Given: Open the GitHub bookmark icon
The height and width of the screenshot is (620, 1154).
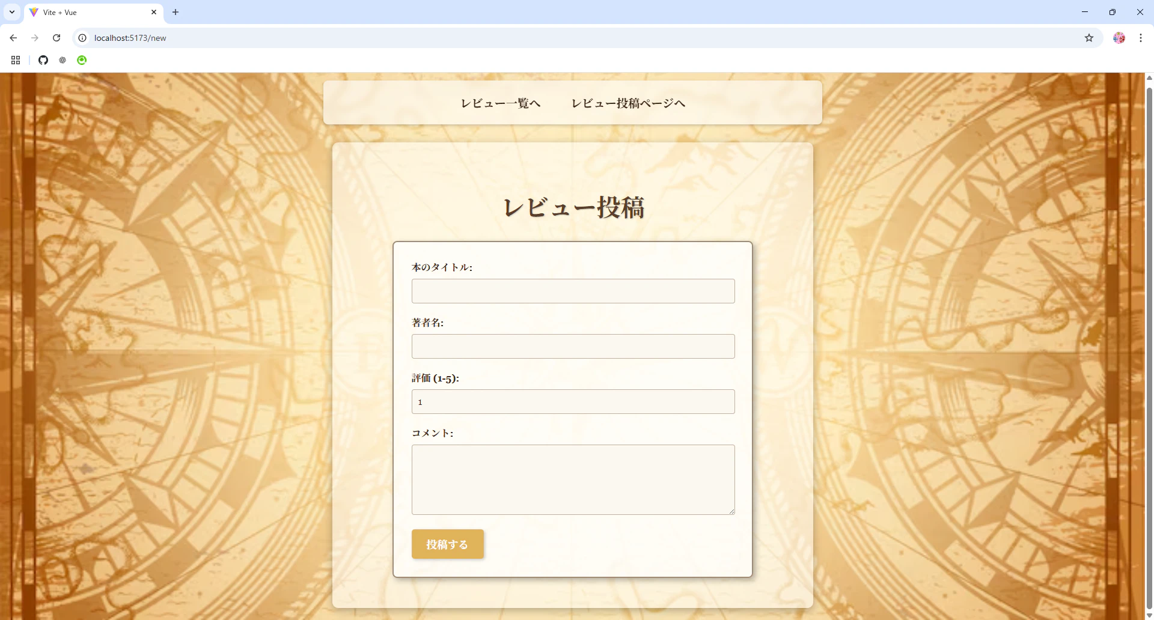Looking at the screenshot, I should [x=43, y=60].
